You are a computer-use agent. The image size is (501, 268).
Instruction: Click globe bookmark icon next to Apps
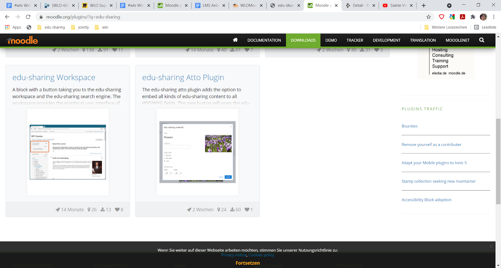pos(29,27)
